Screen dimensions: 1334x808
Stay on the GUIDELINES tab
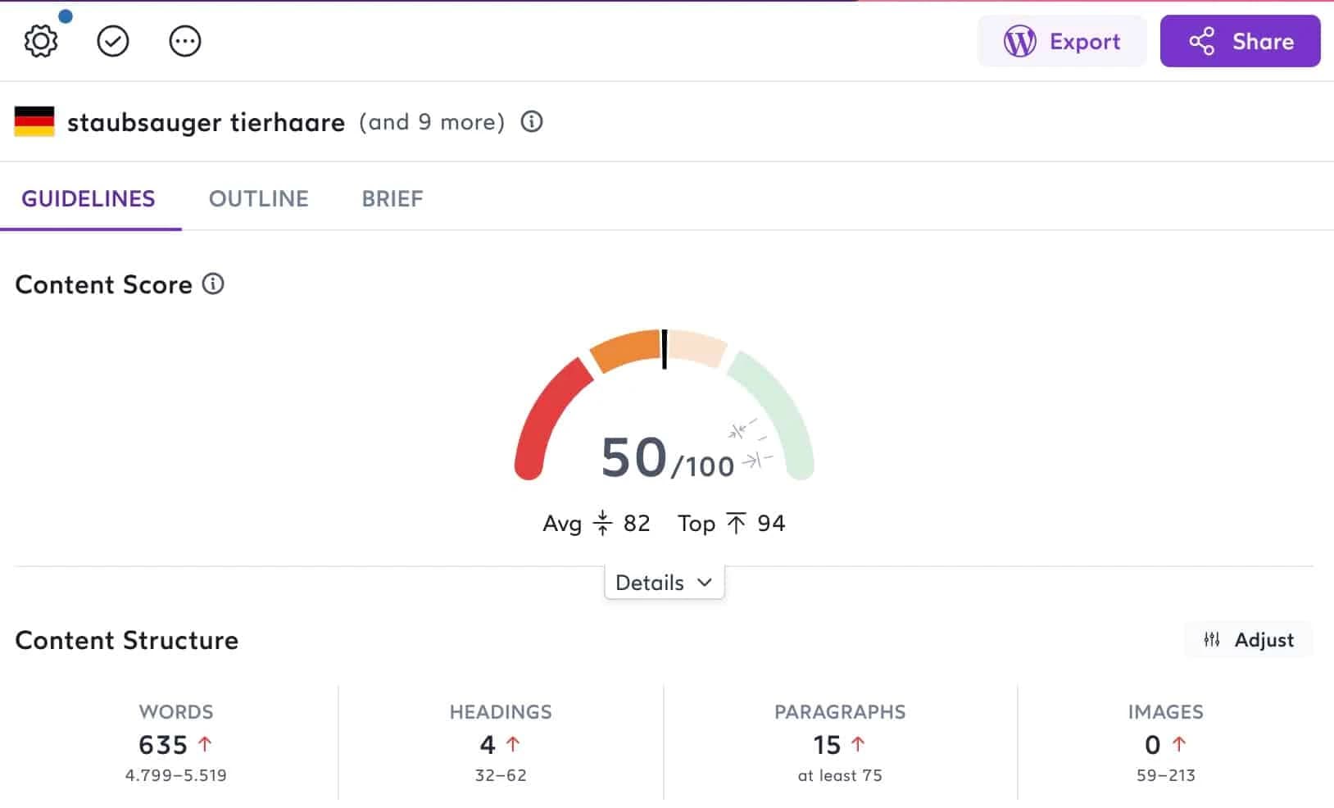tap(88, 198)
